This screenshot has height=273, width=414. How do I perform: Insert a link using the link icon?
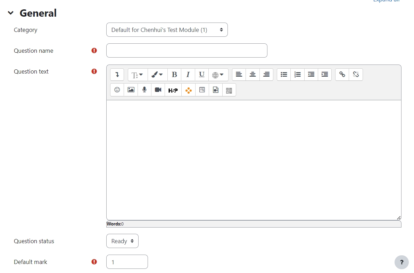click(342, 75)
